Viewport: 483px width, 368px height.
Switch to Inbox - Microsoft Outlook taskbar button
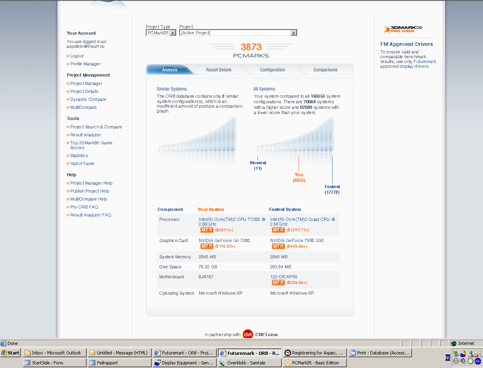point(55,353)
